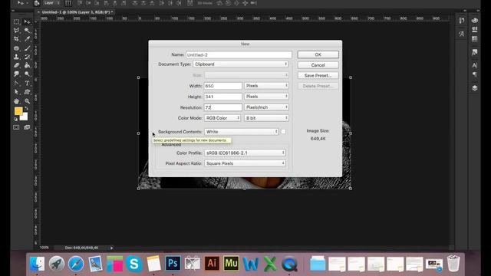Select the Paint Bucket tool
The image size is (491, 276).
pyautogui.click(x=28, y=65)
